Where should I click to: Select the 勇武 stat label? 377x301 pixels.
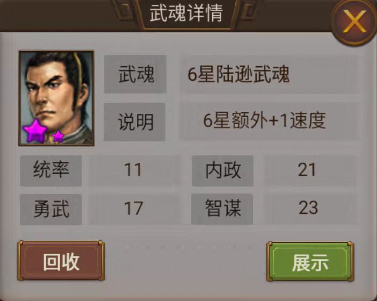50,209
